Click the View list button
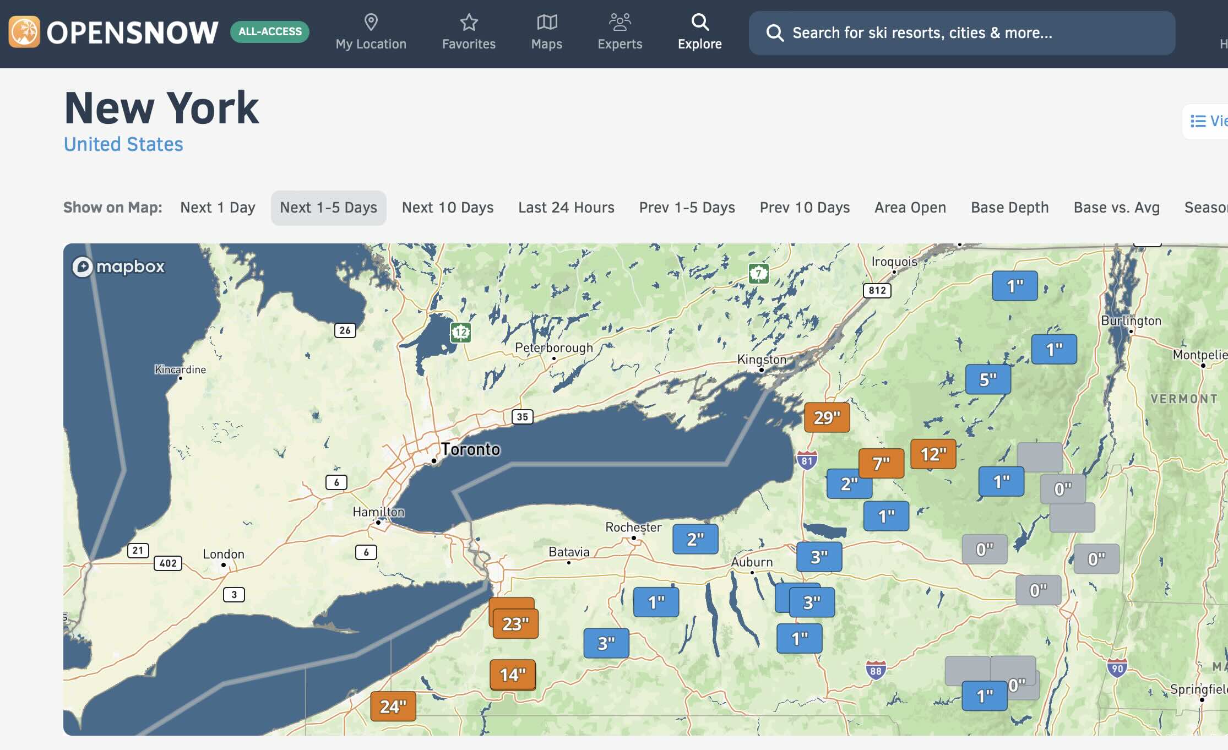 [1209, 123]
